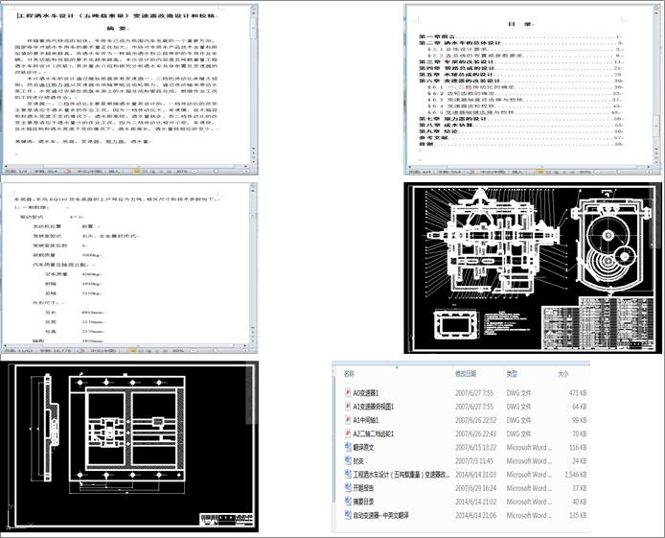Select the file named 开题报告
The image size is (665, 538).
point(363,488)
